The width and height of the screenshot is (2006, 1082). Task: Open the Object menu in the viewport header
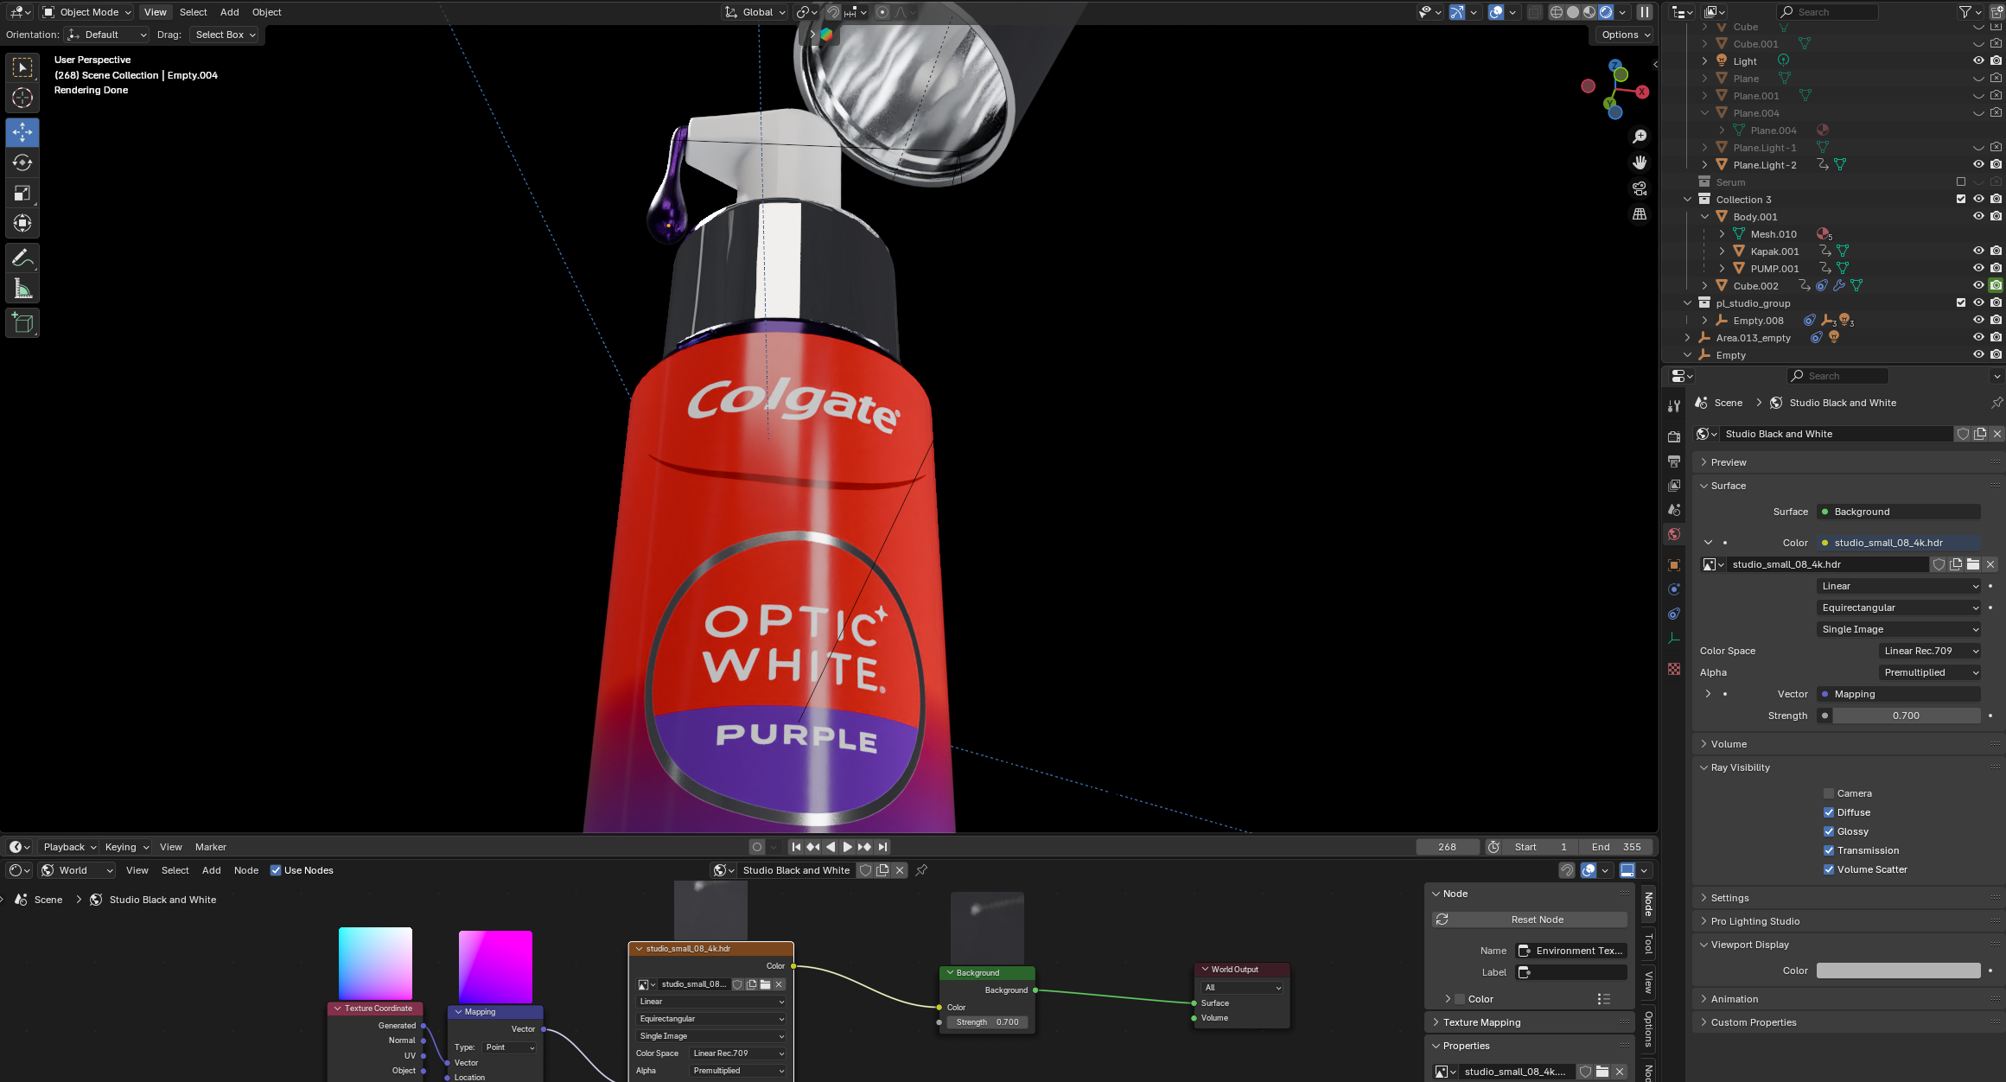[x=266, y=12]
